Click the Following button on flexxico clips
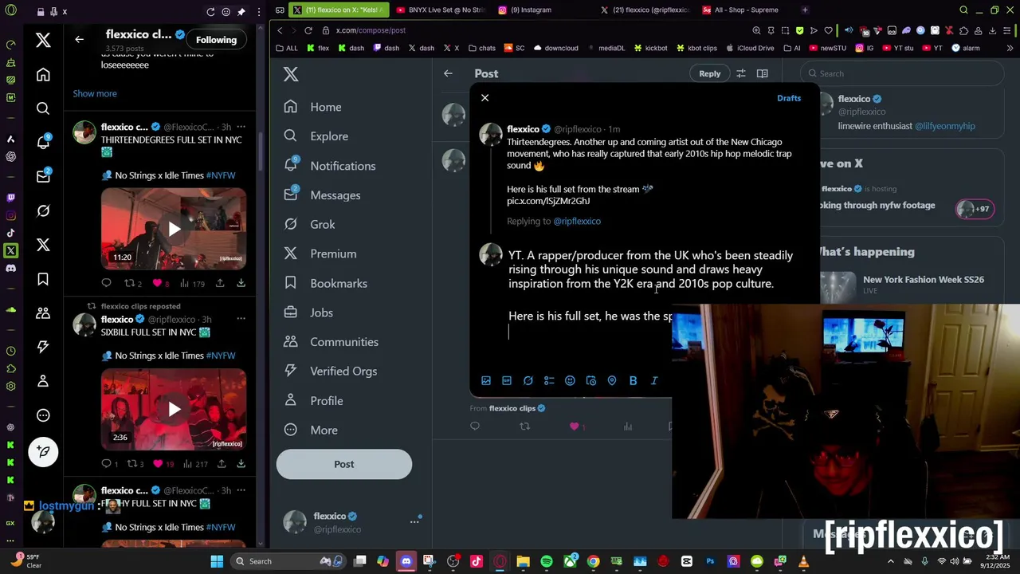1020x574 pixels. click(217, 40)
